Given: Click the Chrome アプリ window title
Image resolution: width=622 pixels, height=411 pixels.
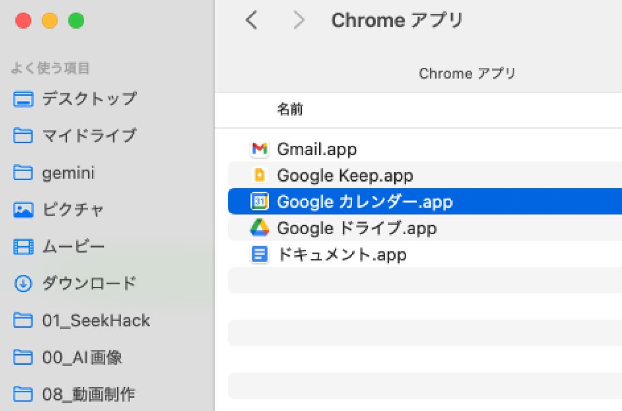Looking at the screenshot, I should pyautogui.click(x=397, y=21).
